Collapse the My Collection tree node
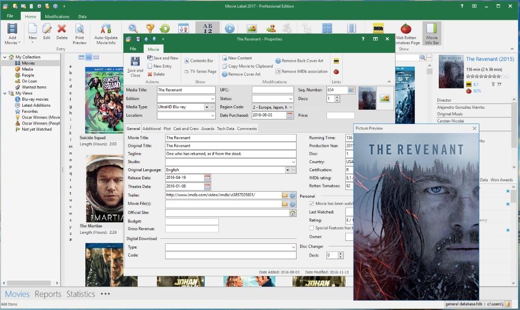 click(x=5, y=57)
